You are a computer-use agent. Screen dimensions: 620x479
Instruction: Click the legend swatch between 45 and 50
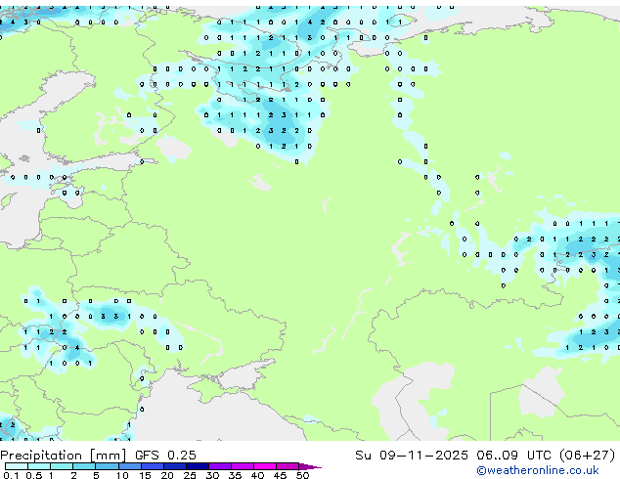(x=288, y=466)
